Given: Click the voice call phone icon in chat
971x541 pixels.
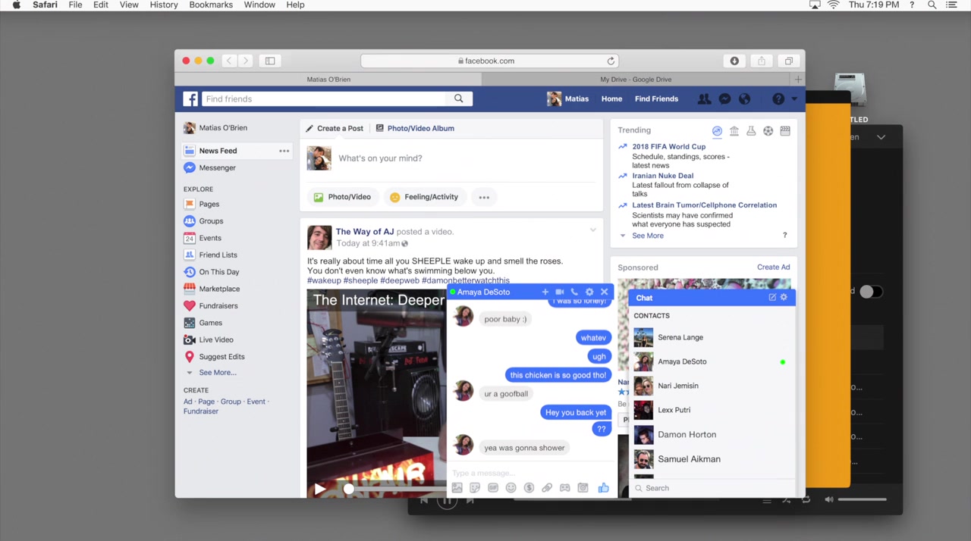Looking at the screenshot, I should [x=574, y=292].
